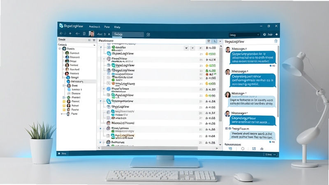Click the circle icon under the chat
The width and height of the screenshot is (329, 185).
pos(243,149)
